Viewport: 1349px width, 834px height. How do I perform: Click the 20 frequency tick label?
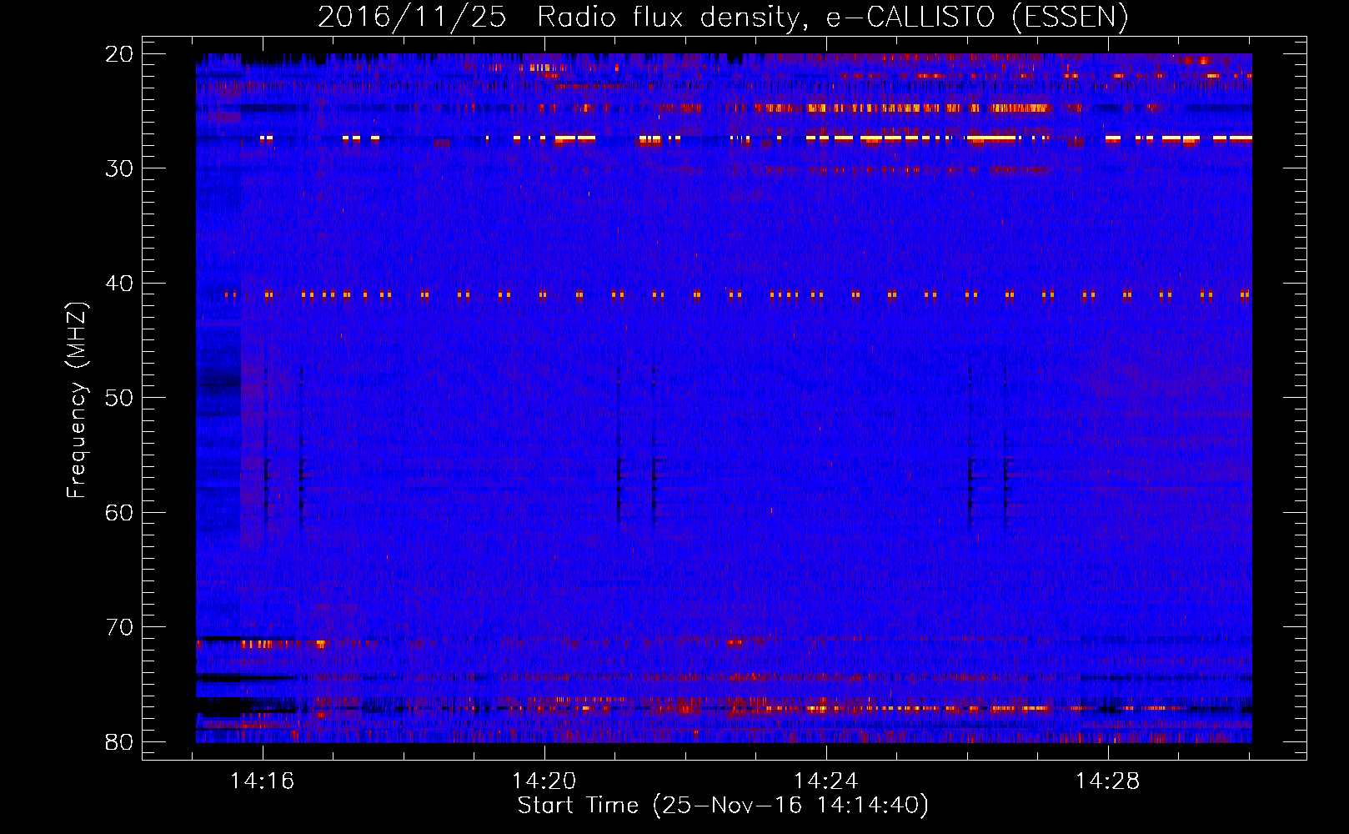119,54
